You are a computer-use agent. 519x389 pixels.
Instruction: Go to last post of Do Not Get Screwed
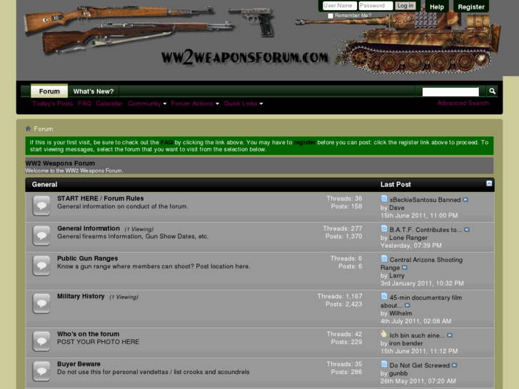[x=455, y=365]
